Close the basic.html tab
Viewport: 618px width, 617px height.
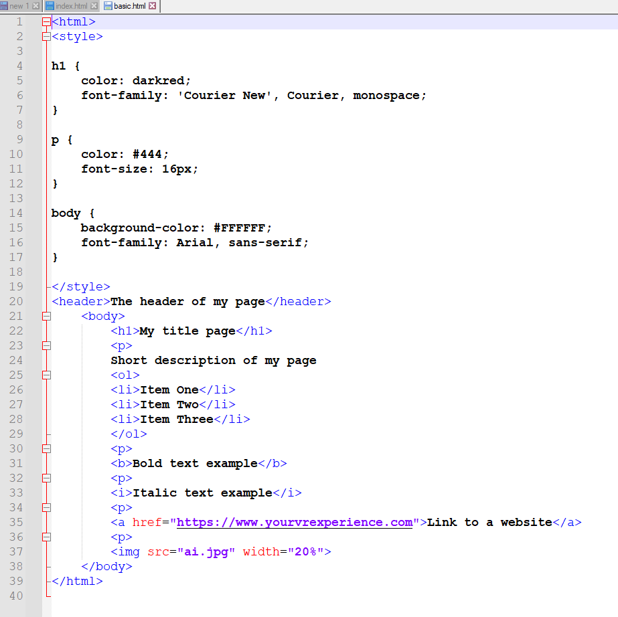(x=153, y=6)
